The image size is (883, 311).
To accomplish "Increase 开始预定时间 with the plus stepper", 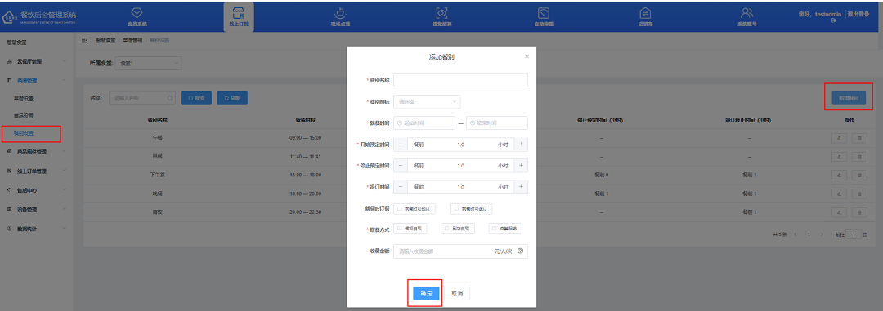I will point(521,144).
